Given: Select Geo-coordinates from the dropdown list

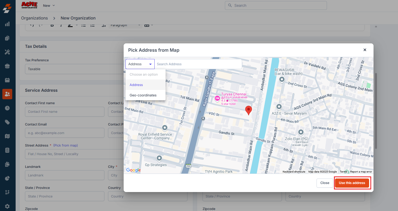Looking at the screenshot, I should 143,95.
